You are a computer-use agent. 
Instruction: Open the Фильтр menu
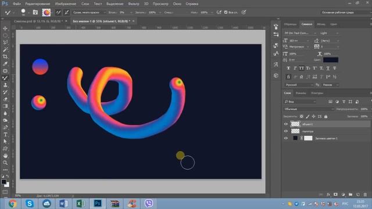coord(134,4)
